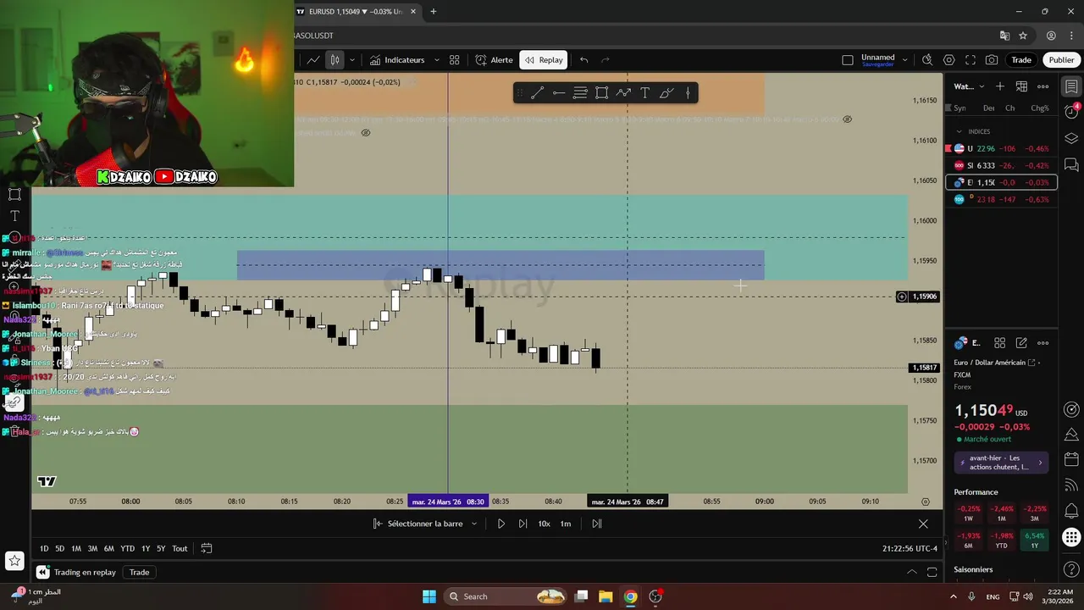
Task: Click the Publier button
Action: [x=1061, y=60]
